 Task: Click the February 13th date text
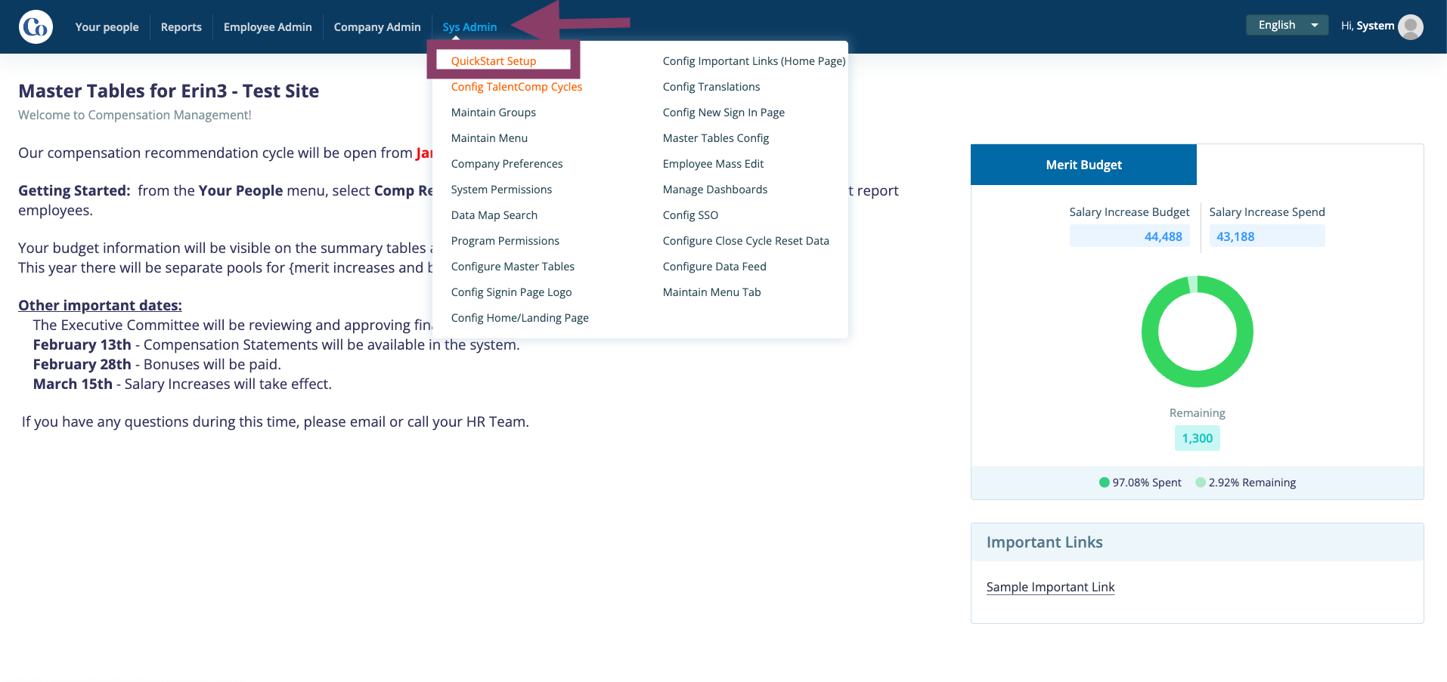click(x=82, y=344)
